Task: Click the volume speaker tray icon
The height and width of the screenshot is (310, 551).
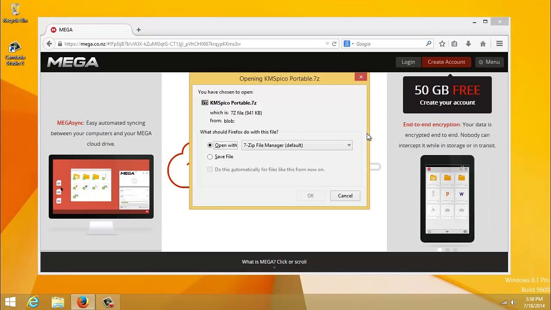Action: click(x=513, y=302)
